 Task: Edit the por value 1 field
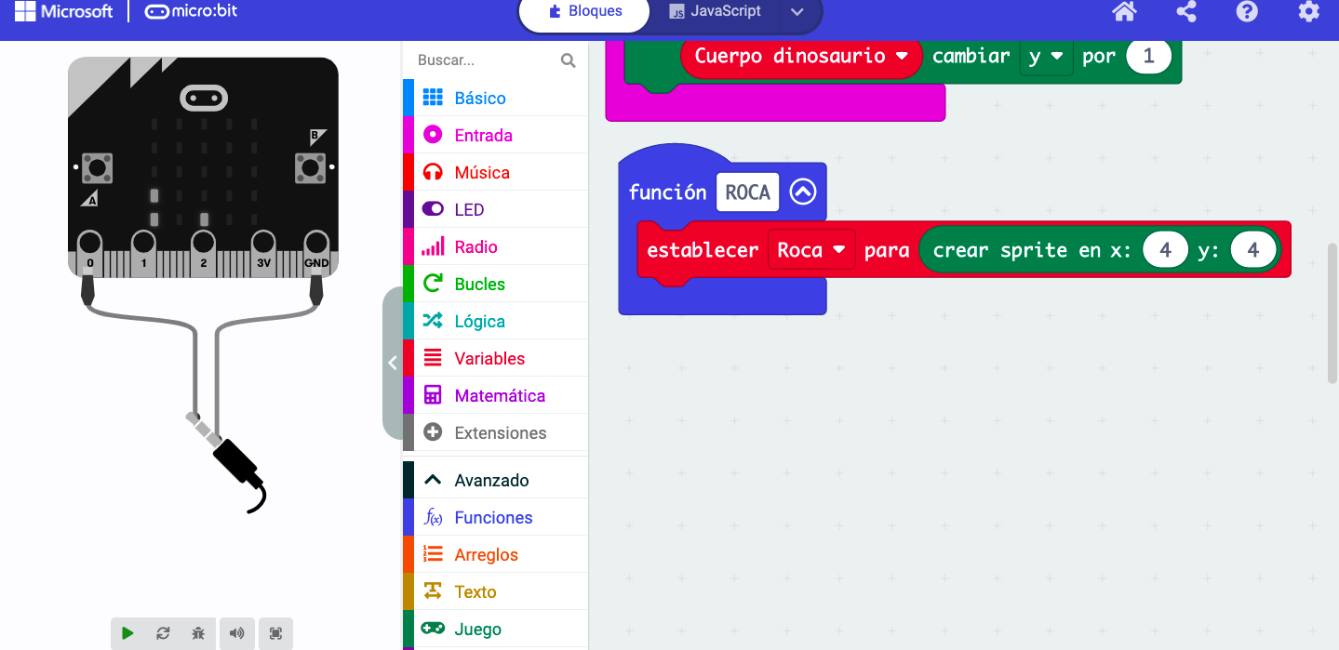pyautogui.click(x=1148, y=56)
